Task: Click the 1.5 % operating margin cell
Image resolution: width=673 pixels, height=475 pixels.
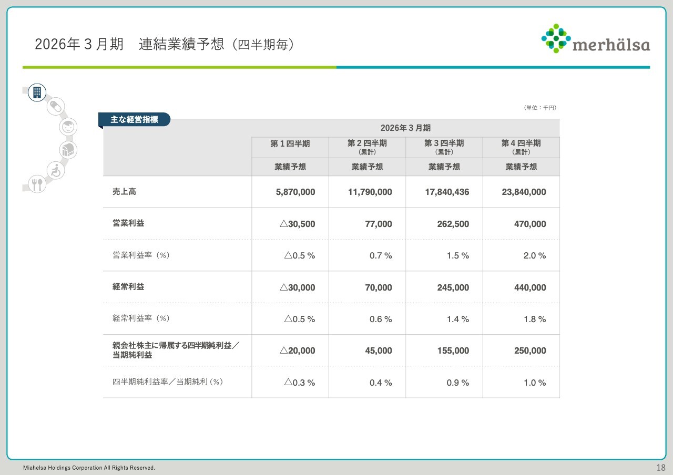Action: click(x=458, y=256)
